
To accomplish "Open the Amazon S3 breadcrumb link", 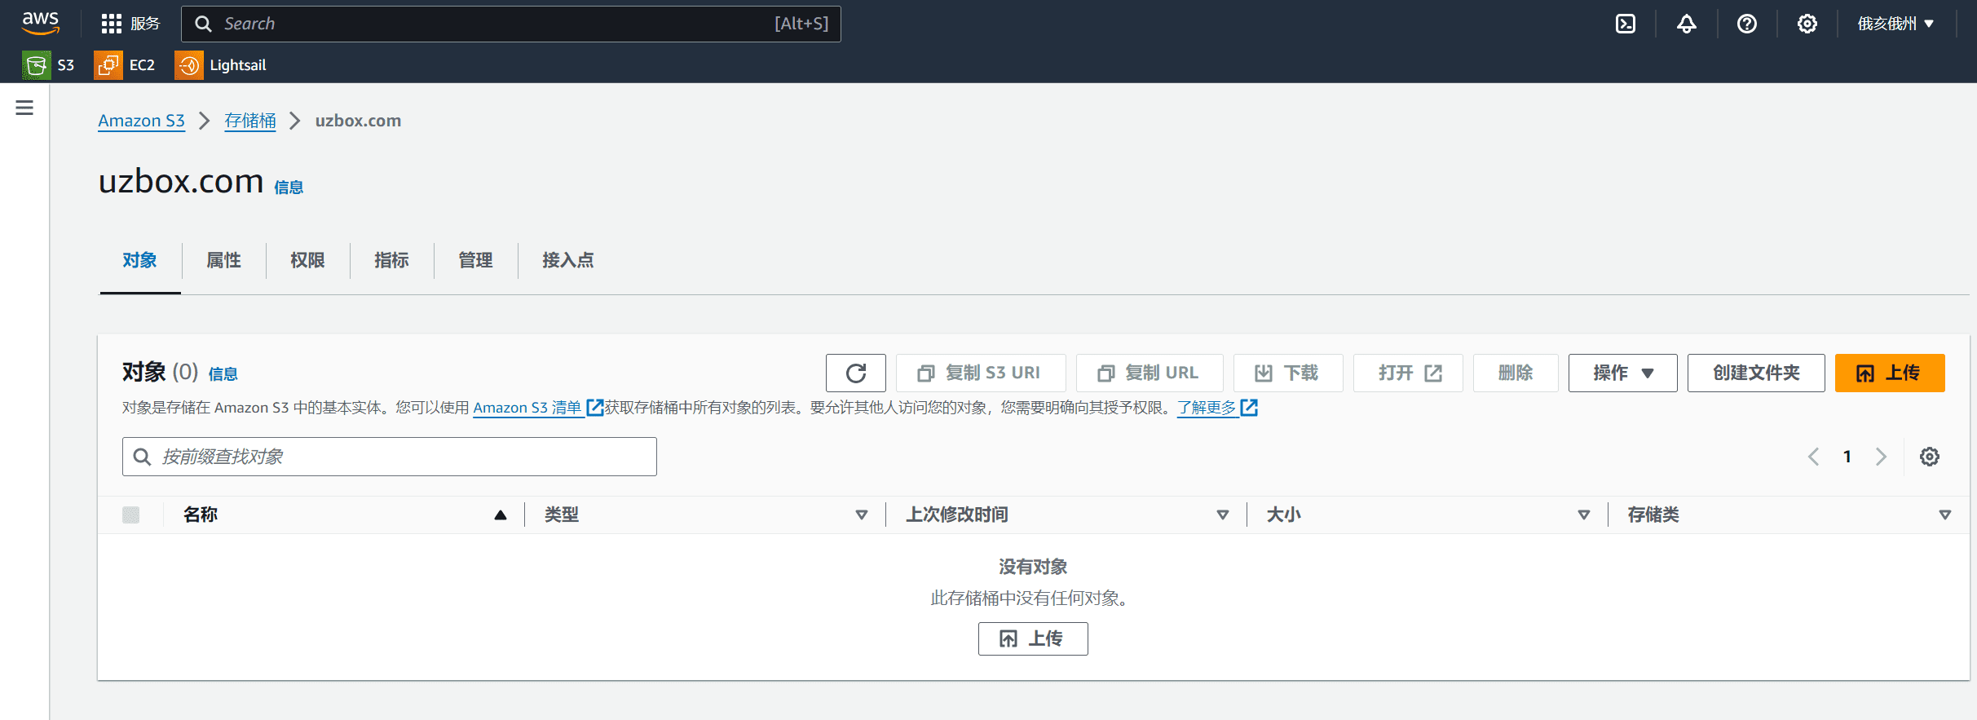I will pos(142,121).
